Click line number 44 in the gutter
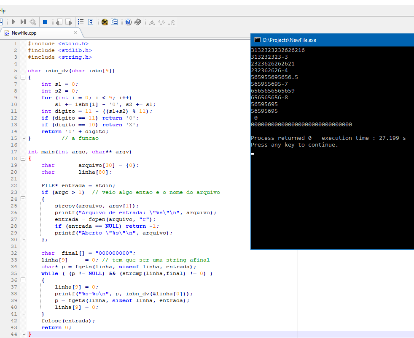The height and width of the screenshot is (338, 414). (14, 334)
